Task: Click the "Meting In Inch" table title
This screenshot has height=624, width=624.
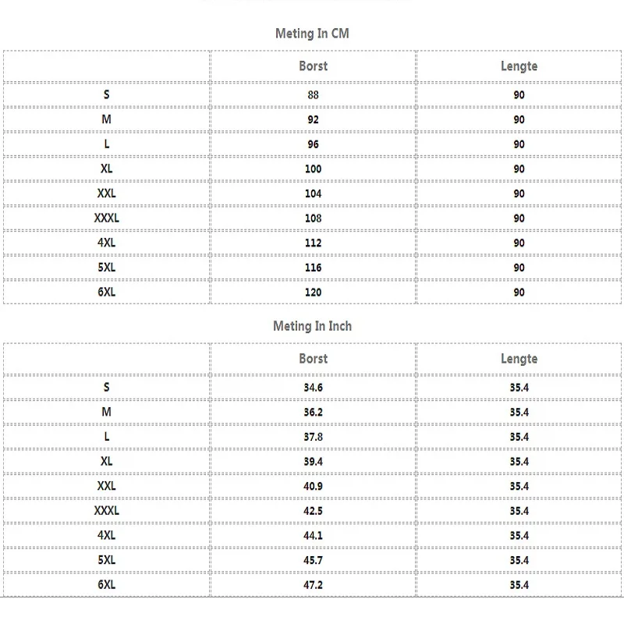Action: pyautogui.click(x=312, y=326)
